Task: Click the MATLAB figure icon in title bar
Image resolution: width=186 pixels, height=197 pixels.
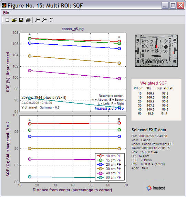Action: (x=4, y=5)
